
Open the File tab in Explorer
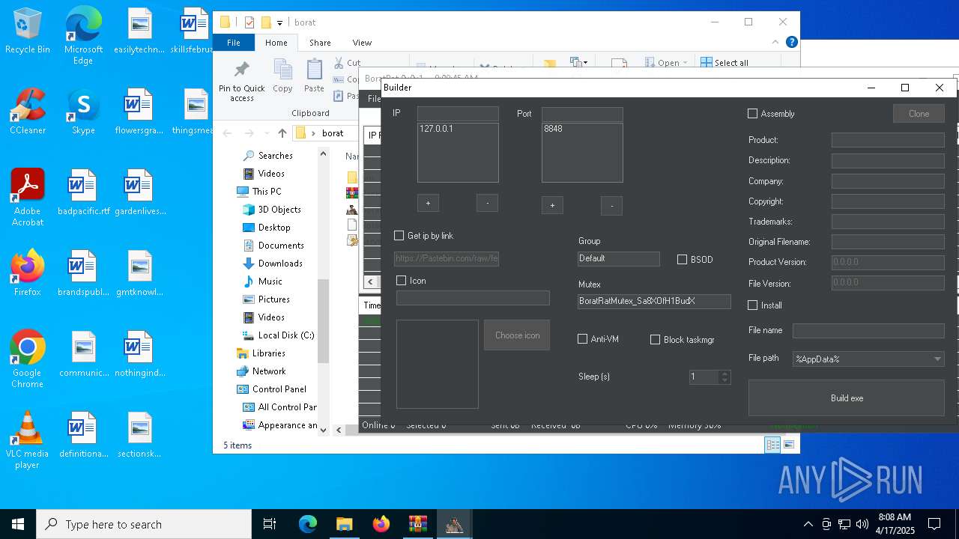tap(234, 43)
